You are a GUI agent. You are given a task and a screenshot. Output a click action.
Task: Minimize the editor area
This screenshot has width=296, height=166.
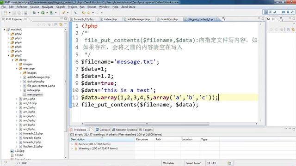[x=259, y=18]
